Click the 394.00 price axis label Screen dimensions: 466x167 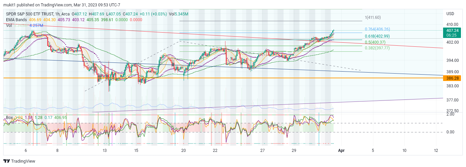click(452, 60)
